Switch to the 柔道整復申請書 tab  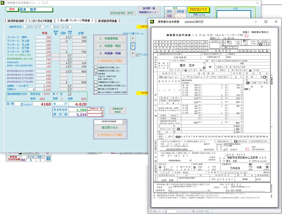[x=107, y=21]
